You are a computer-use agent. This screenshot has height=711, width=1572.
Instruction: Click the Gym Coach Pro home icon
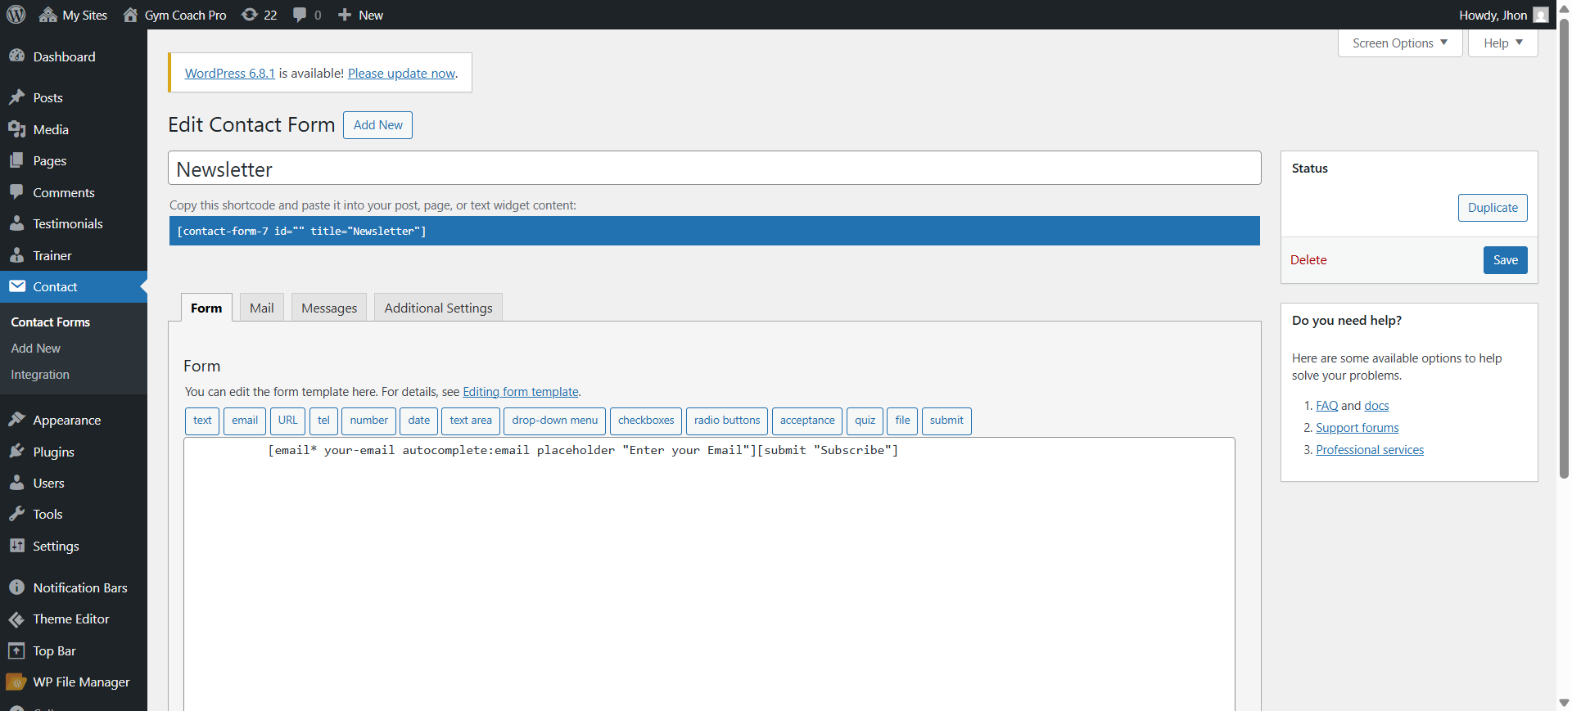pos(130,15)
